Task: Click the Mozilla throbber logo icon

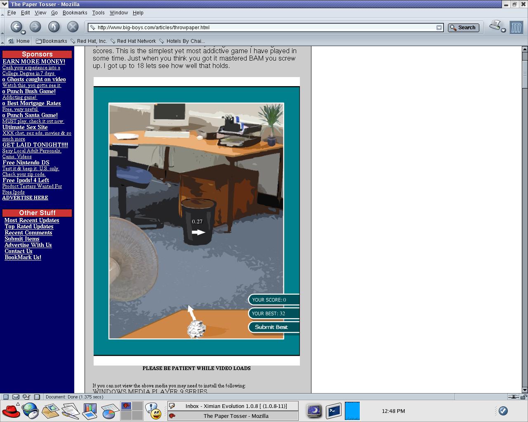Action: point(516,28)
